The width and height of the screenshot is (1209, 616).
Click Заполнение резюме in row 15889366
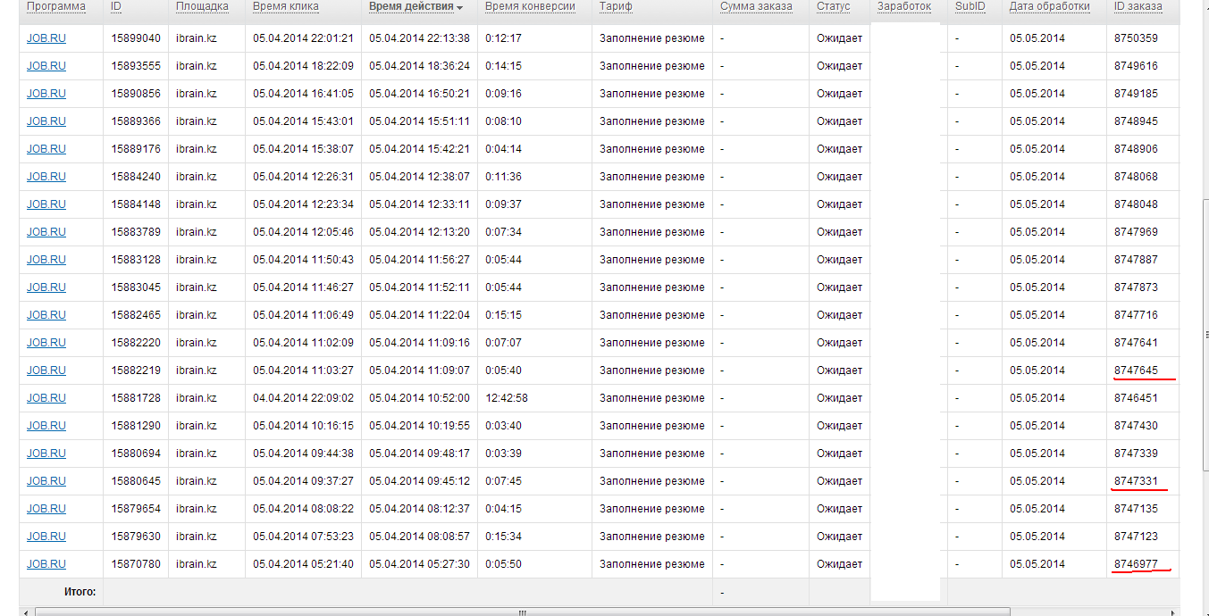click(652, 121)
